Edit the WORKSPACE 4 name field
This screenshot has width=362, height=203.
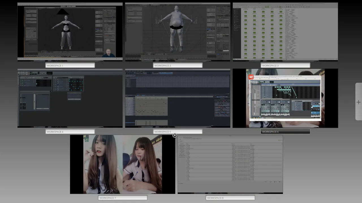click(70, 132)
